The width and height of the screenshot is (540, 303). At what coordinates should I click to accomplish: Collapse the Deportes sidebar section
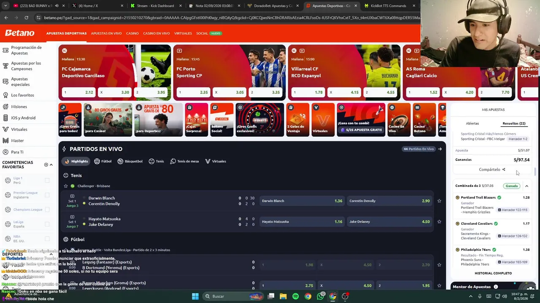point(51,255)
